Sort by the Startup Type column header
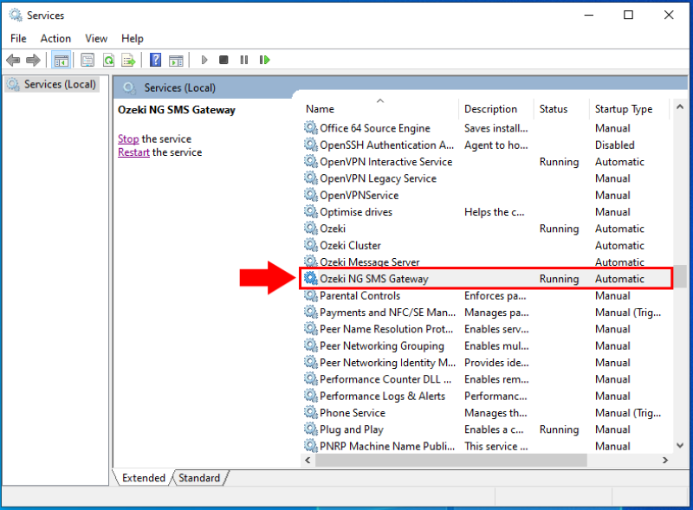Viewport: 693px width, 510px height. point(624,109)
